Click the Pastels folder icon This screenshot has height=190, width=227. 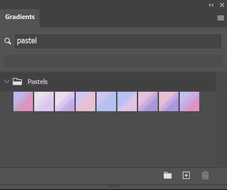17,81
